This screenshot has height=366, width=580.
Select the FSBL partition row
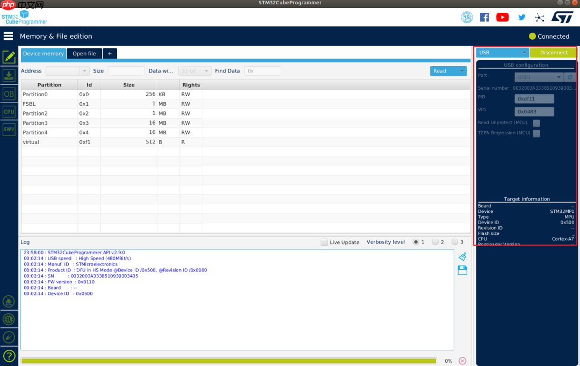(x=245, y=104)
